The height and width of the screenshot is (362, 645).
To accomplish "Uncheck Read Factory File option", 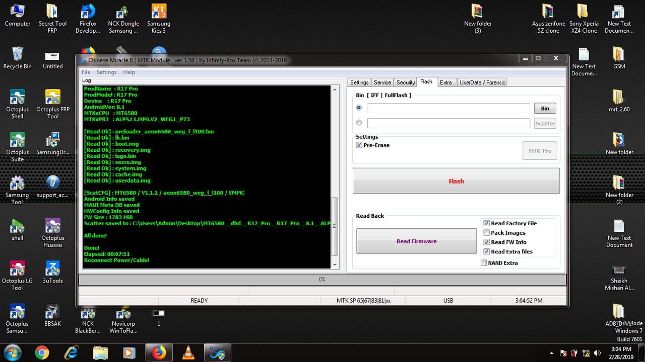I will point(486,223).
